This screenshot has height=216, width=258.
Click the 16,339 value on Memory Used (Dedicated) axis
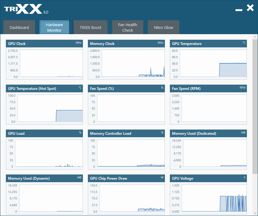pyautogui.click(x=176, y=140)
